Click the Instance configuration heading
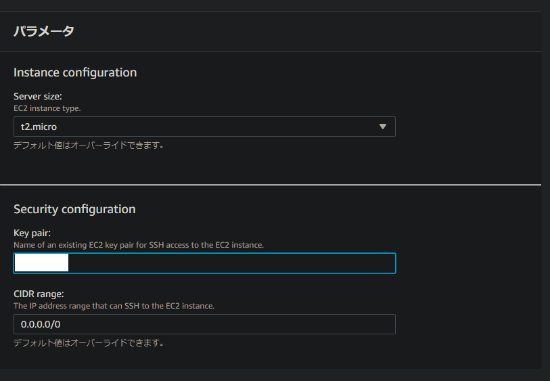Screen dimensions: 550x381 point(75,72)
